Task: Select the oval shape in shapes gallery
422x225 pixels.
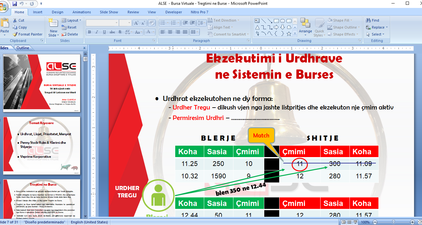Action: [283, 21]
